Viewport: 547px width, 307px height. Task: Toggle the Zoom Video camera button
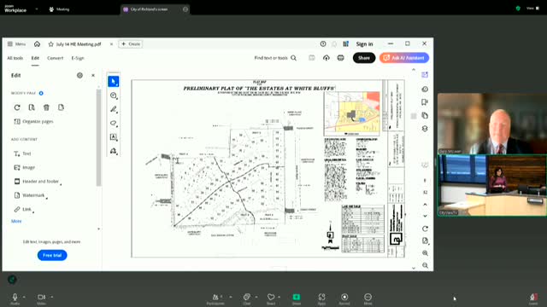coord(41,298)
